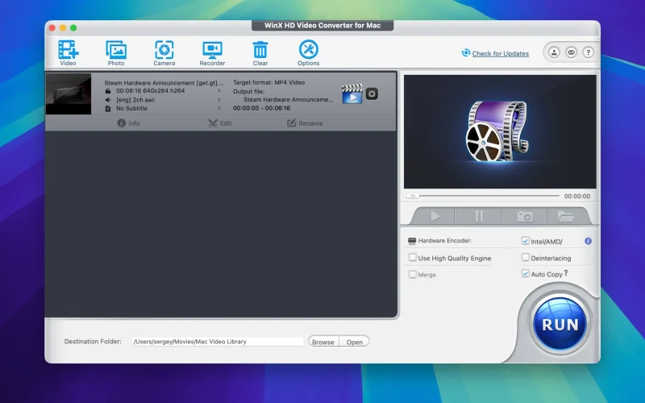Click the user account icon
645x403 pixels.
[554, 52]
